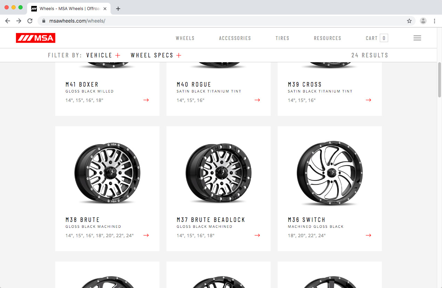Open the M38 Brute product title
This screenshot has width=442, height=288.
[x=83, y=220]
